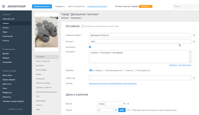The width and height of the screenshot is (199, 115).
Task: Click help icon next to Распродажа marker
Action: pos(149,70)
